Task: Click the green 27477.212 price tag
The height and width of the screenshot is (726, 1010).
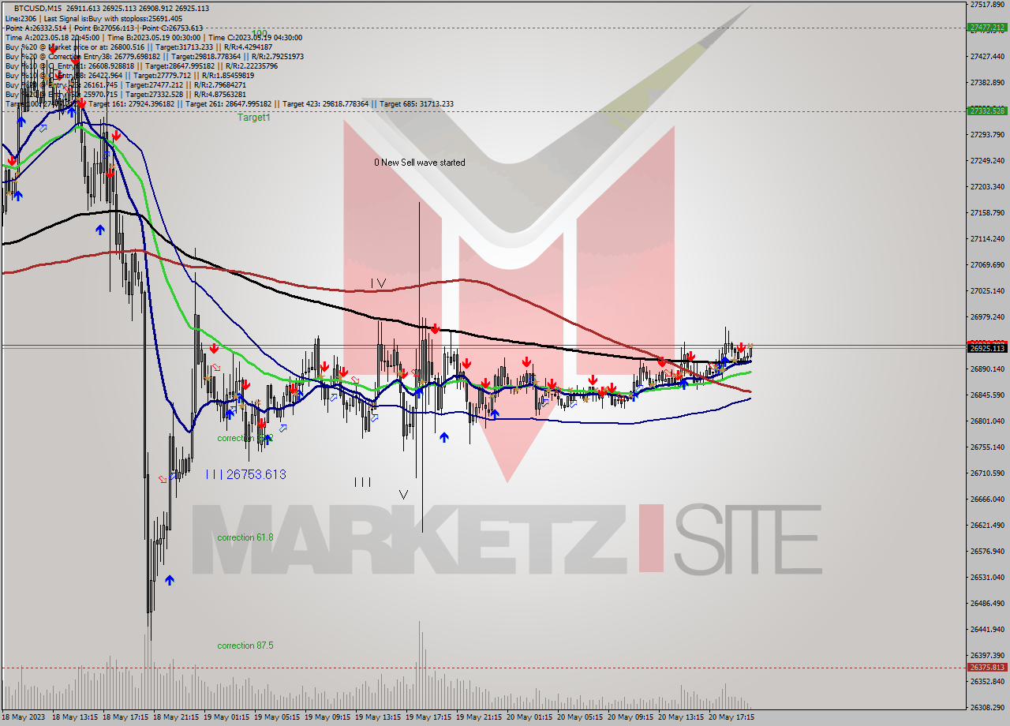Action: 987,28
